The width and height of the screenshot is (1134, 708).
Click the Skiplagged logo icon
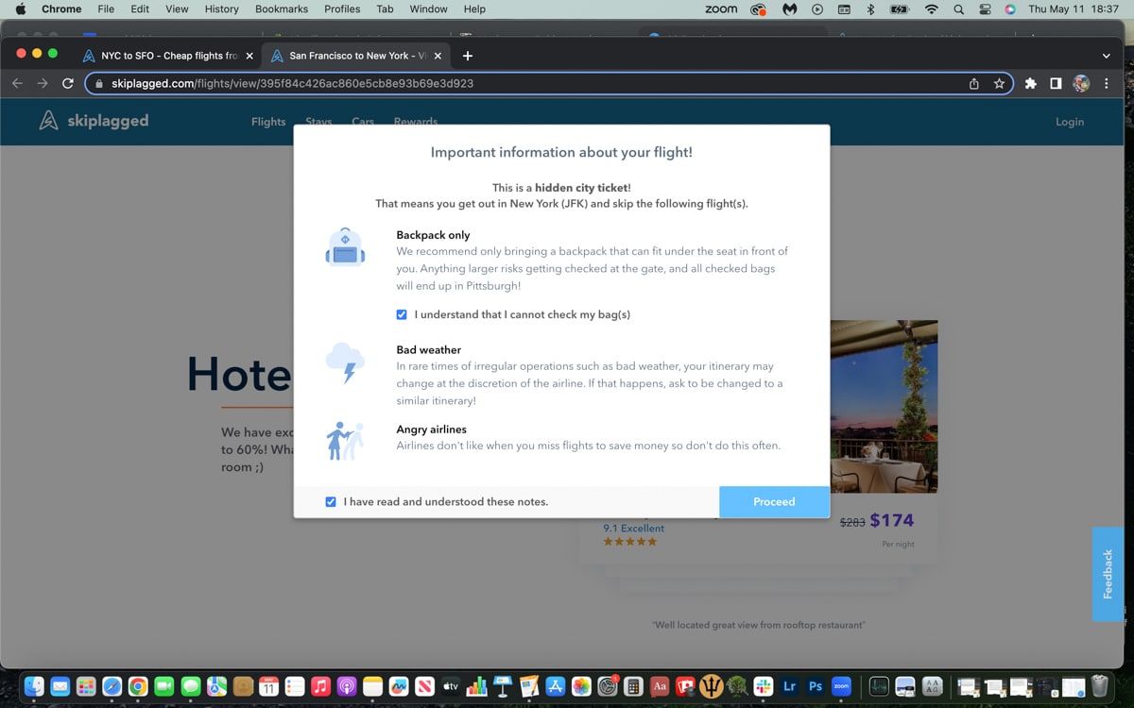click(x=49, y=121)
